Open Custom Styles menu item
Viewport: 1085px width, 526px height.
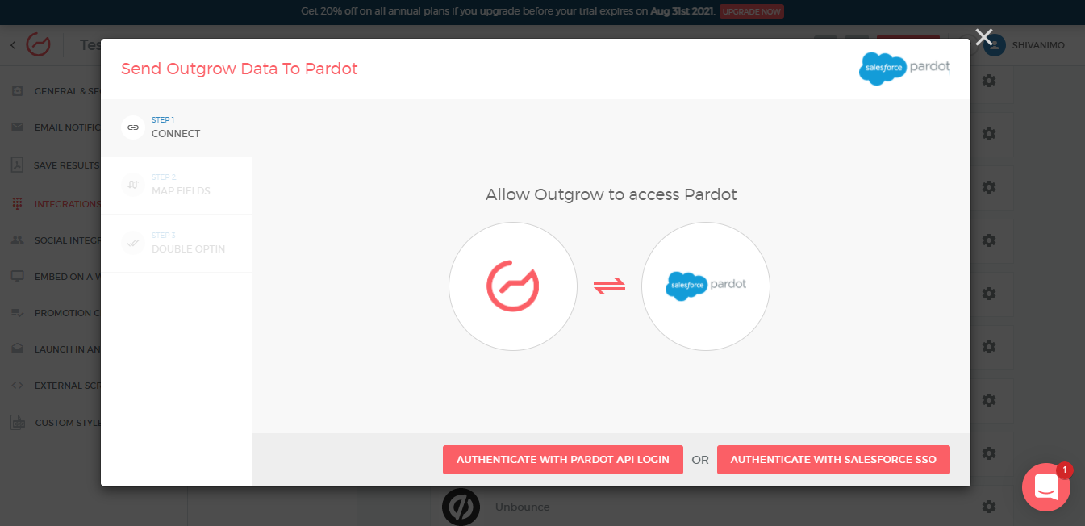click(56, 423)
